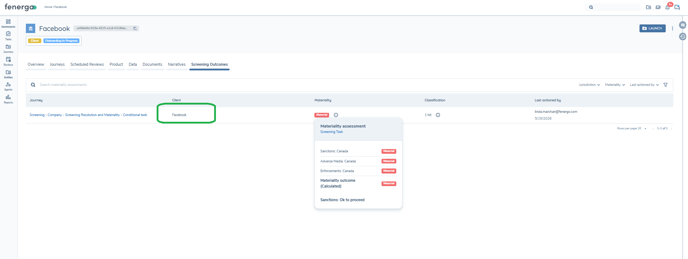The width and height of the screenshot is (688, 259).
Task: Click linda.marchan@fenergo.com in the row
Action: (x=556, y=112)
